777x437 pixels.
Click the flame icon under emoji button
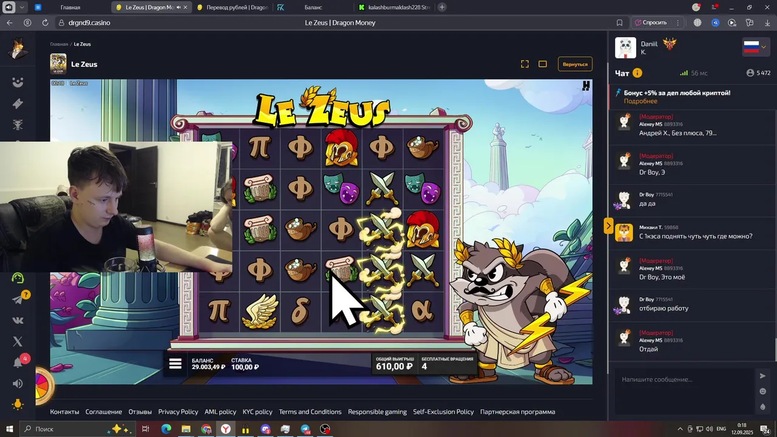[x=763, y=407]
